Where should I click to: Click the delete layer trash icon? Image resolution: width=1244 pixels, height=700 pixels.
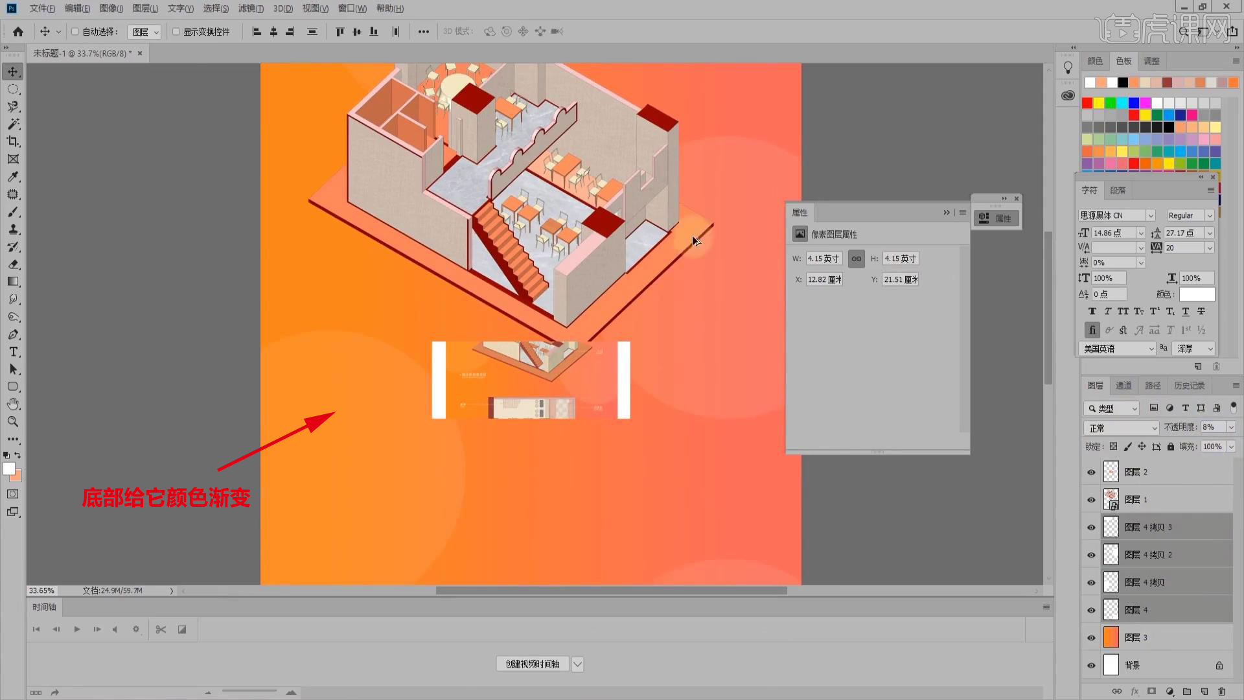click(x=1222, y=692)
